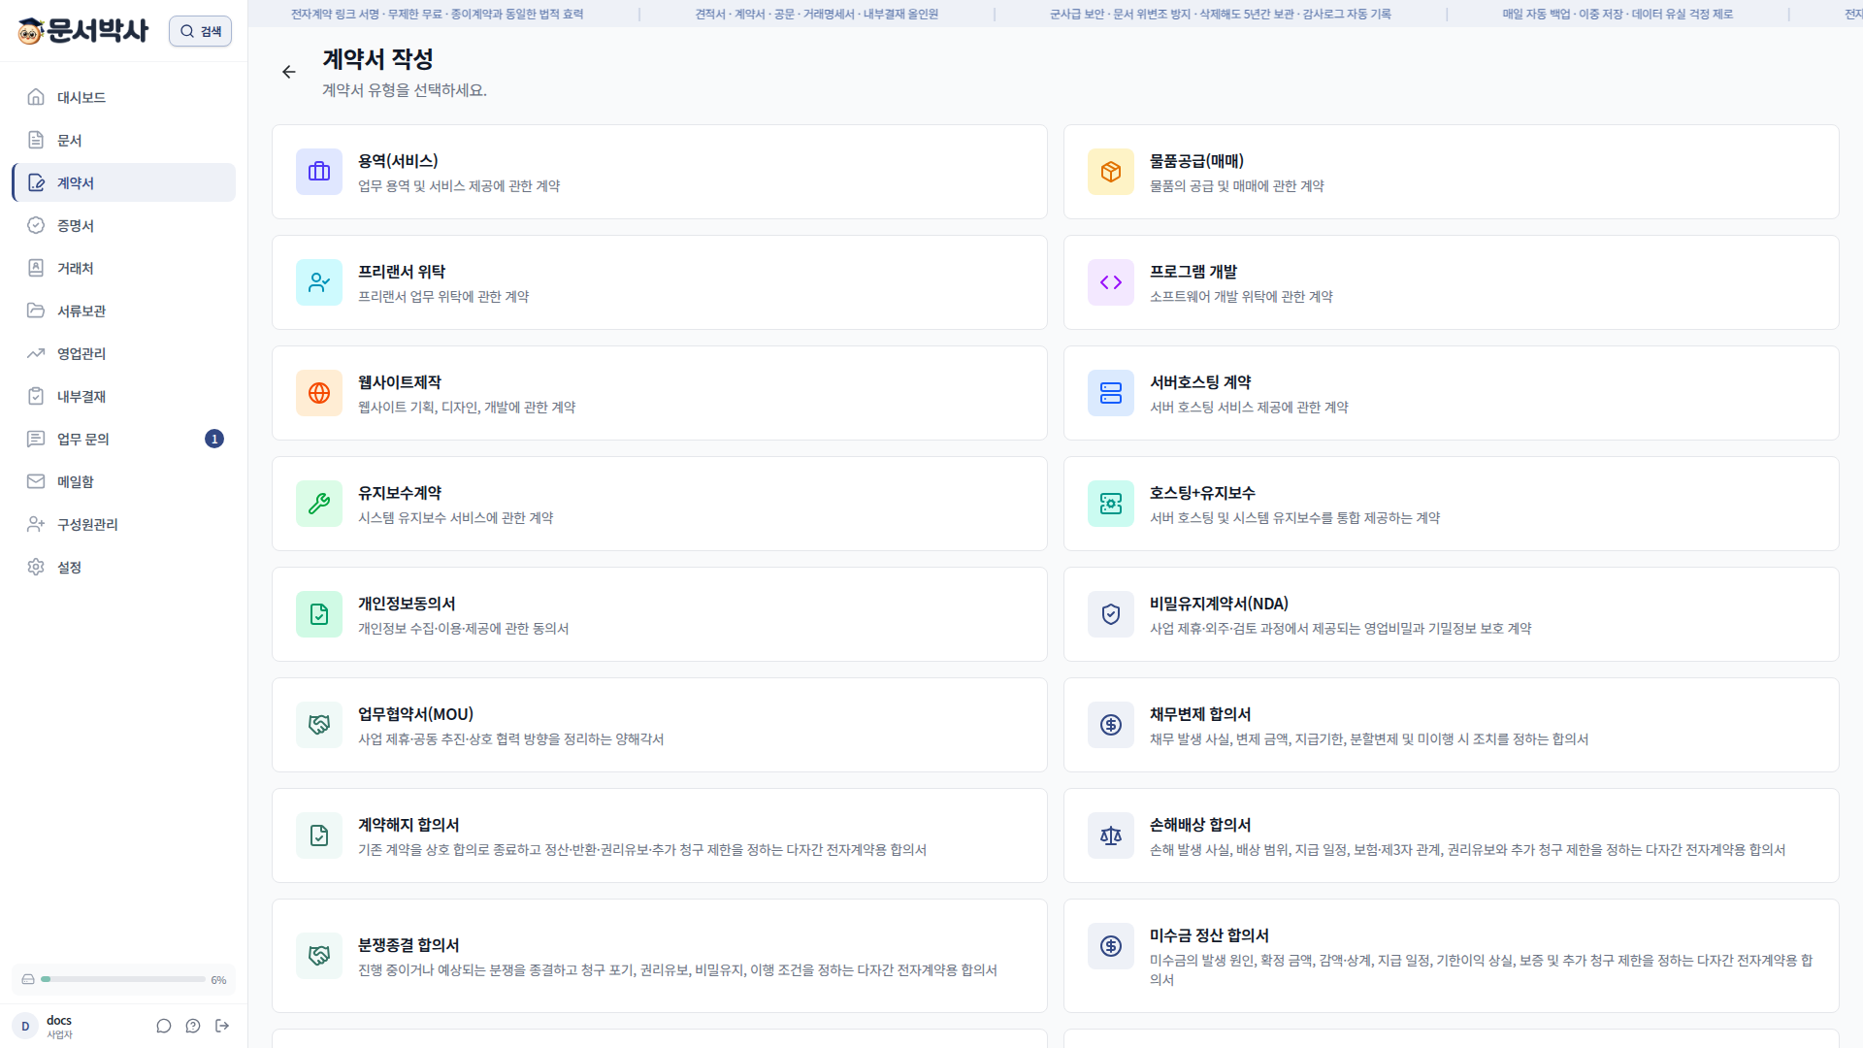Select the 용역(서비스) contract title
The height and width of the screenshot is (1048, 1863).
coord(398,161)
